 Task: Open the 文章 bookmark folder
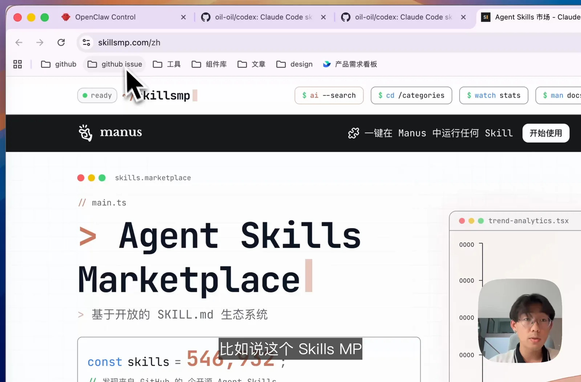point(251,64)
